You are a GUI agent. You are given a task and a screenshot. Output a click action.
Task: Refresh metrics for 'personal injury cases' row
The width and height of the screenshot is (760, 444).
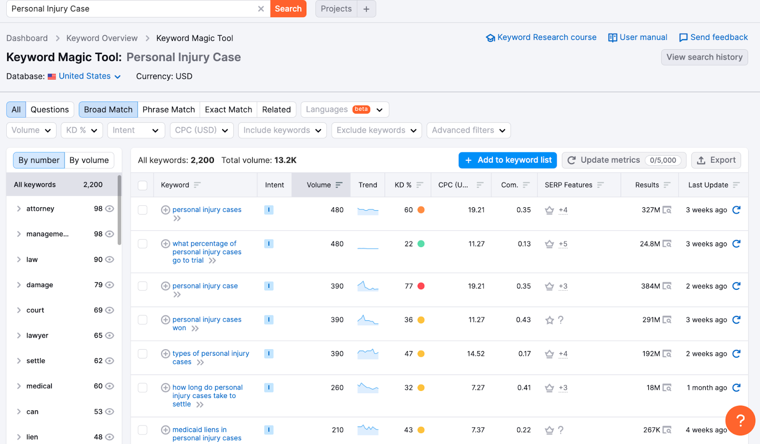(x=736, y=210)
